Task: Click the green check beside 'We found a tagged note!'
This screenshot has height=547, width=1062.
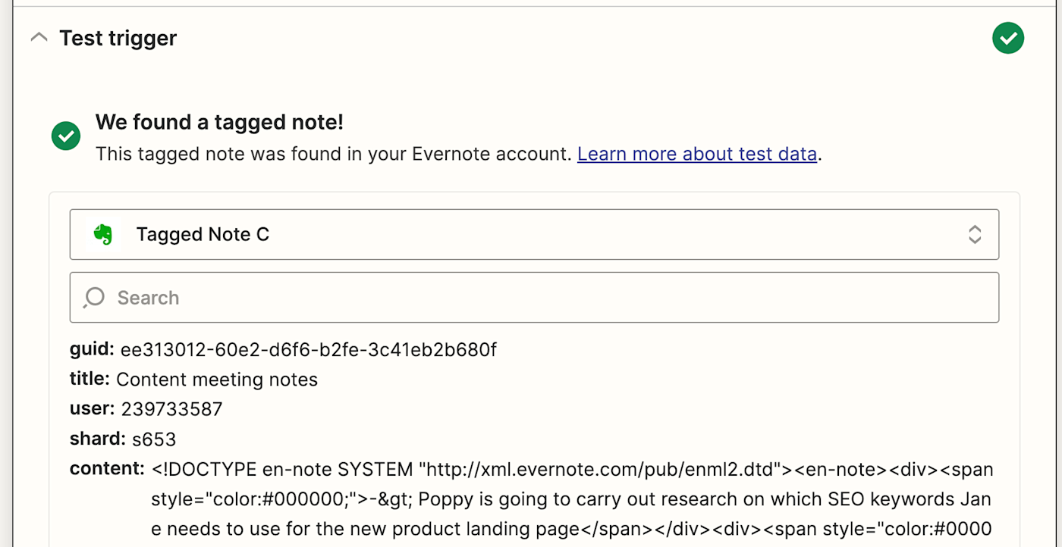Action: 66,136
